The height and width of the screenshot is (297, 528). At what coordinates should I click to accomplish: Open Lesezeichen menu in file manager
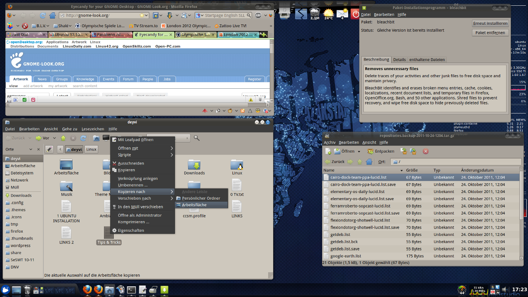click(x=93, y=129)
